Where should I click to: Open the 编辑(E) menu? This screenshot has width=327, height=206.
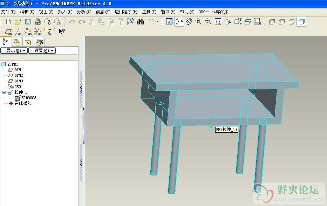[27, 12]
